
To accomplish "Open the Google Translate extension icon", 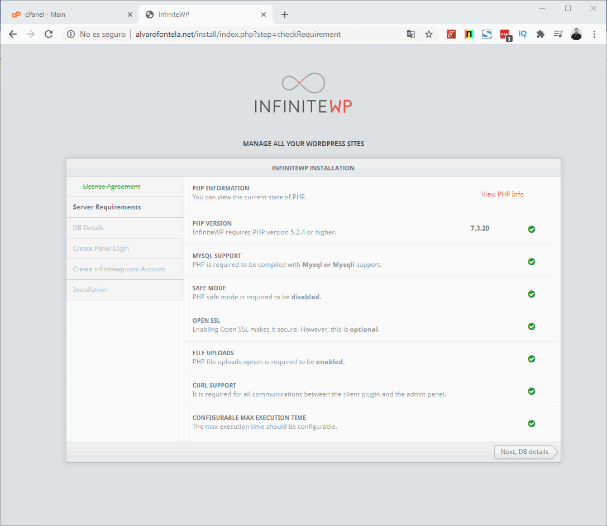I will (411, 34).
